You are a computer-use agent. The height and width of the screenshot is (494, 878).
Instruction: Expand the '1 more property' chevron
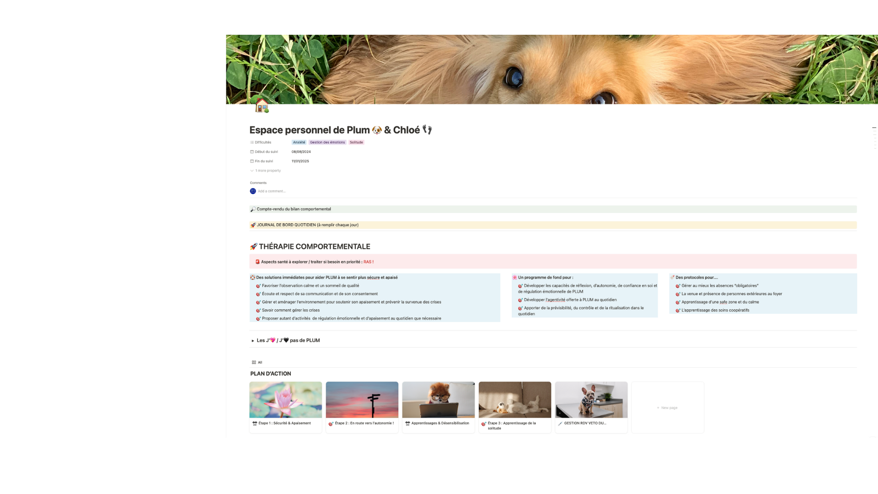pos(252,171)
